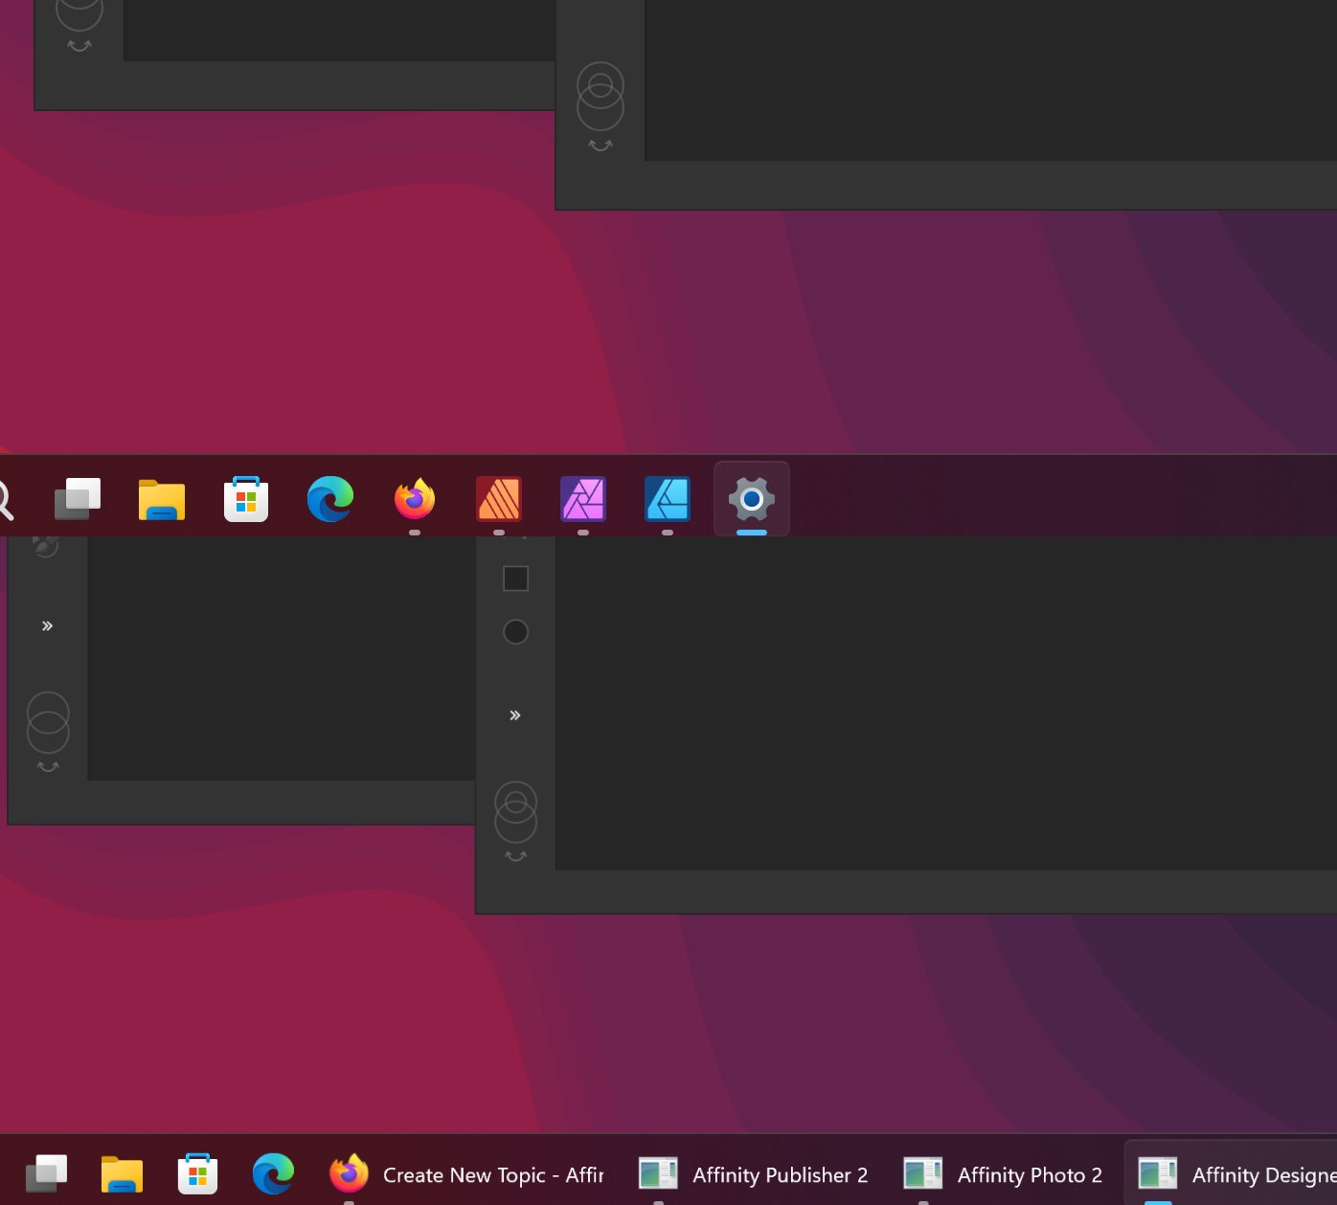Open Affinity Publisher from the icon-only taskbar
Screen dimensions: 1337x1205
click(x=499, y=499)
